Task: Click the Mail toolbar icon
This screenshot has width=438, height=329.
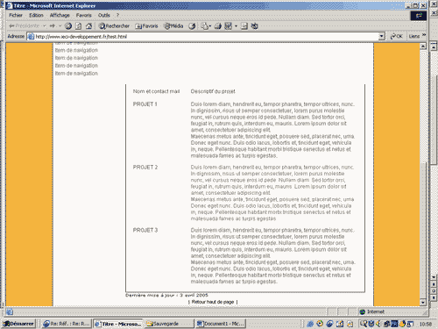Action: click(206, 26)
